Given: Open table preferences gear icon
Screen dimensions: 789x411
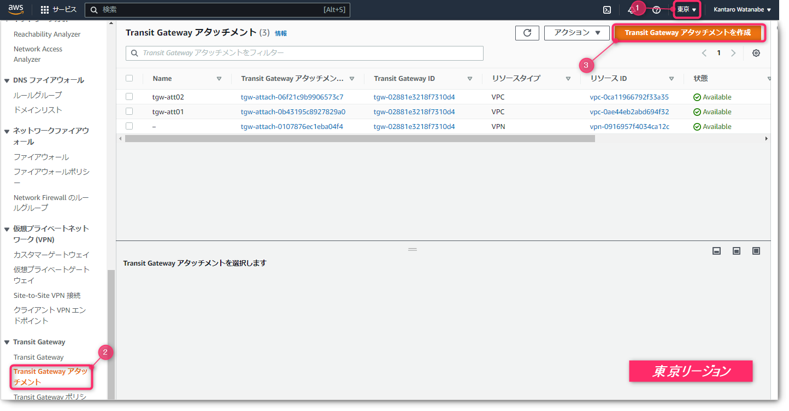Looking at the screenshot, I should tap(756, 53).
